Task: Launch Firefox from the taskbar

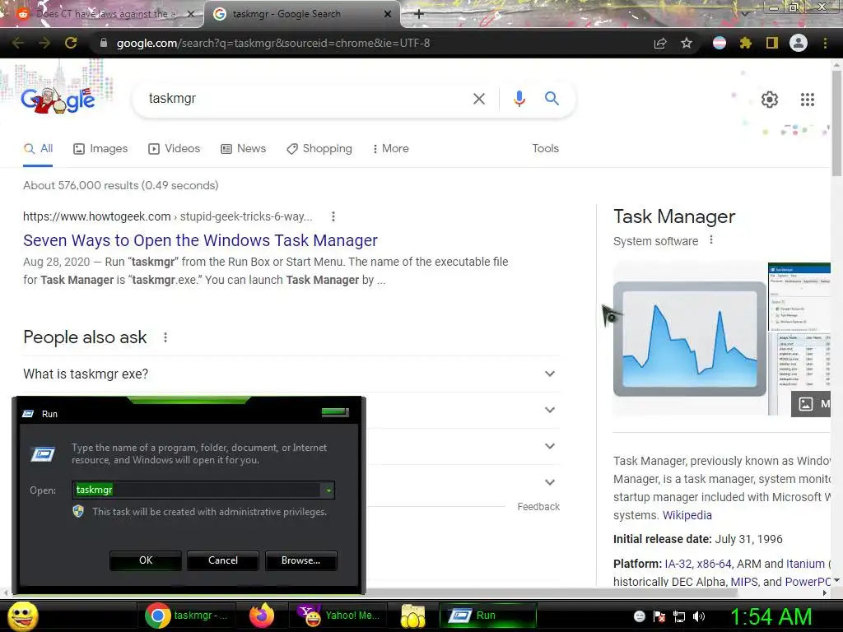Action: click(262, 616)
